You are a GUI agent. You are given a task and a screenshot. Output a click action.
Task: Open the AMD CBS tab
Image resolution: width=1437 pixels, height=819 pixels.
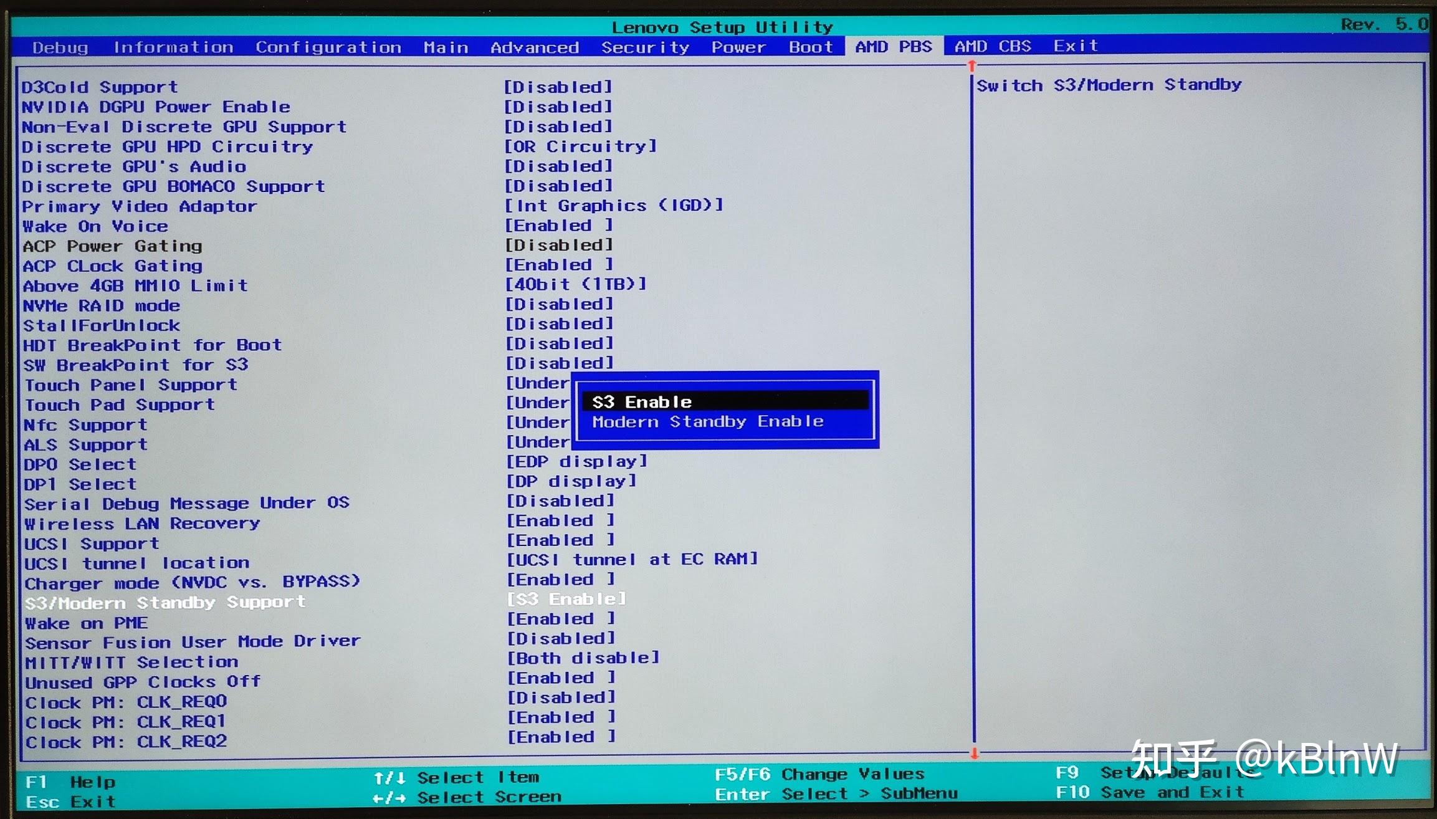pyautogui.click(x=992, y=45)
